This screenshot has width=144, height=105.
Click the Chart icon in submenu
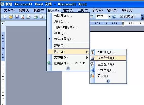(x=93, y=76)
